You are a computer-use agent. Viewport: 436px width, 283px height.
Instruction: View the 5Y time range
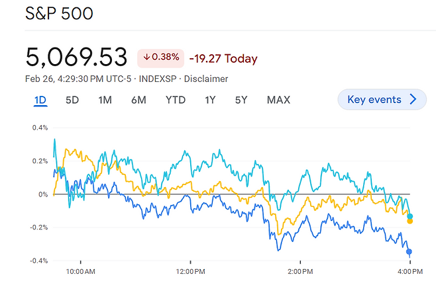pos(241,101)
